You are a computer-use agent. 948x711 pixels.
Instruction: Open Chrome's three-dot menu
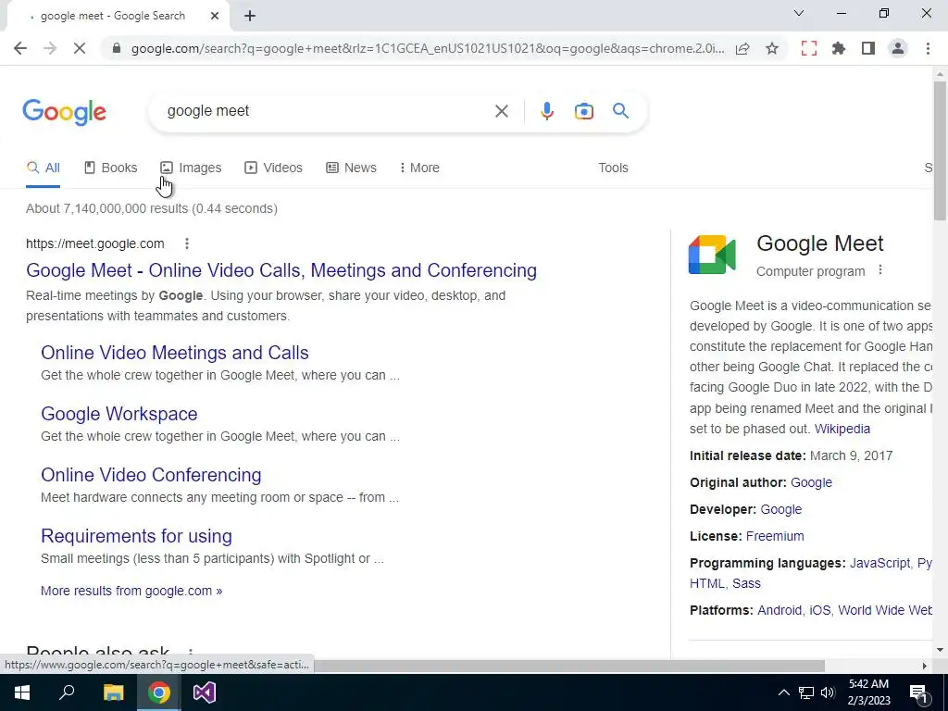tap(928, 48)
